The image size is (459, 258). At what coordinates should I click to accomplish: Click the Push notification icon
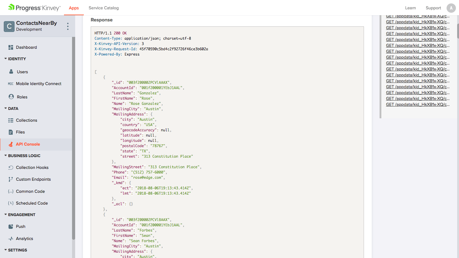[11, 227]
